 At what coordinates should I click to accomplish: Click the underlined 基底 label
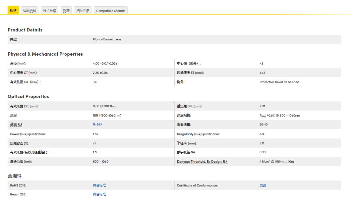point(14,125)
